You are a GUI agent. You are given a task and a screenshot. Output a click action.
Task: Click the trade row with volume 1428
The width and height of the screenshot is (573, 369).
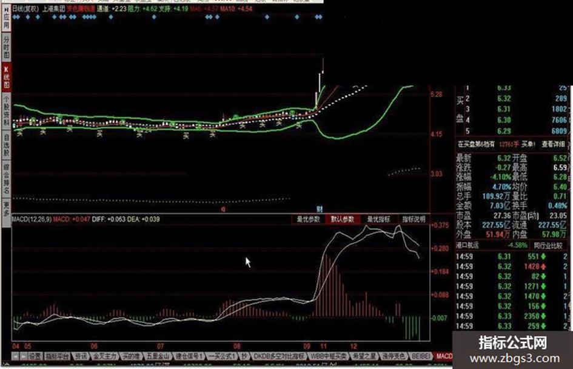pyautogui.click(x=511, y=267)
